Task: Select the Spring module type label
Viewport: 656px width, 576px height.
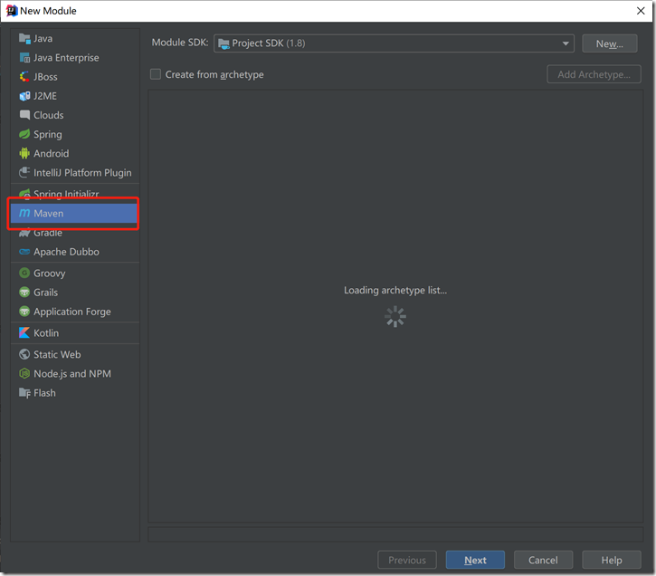Action: tap(48, 134)
